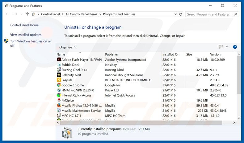This screenshot has width=244, height=143.
Task: Click publisher Rational Thought Solutions
Action: click(x=124, y=75)
